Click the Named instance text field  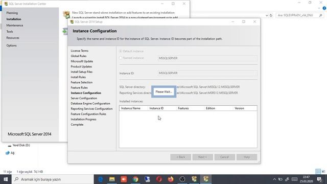(x=207, y=58)
